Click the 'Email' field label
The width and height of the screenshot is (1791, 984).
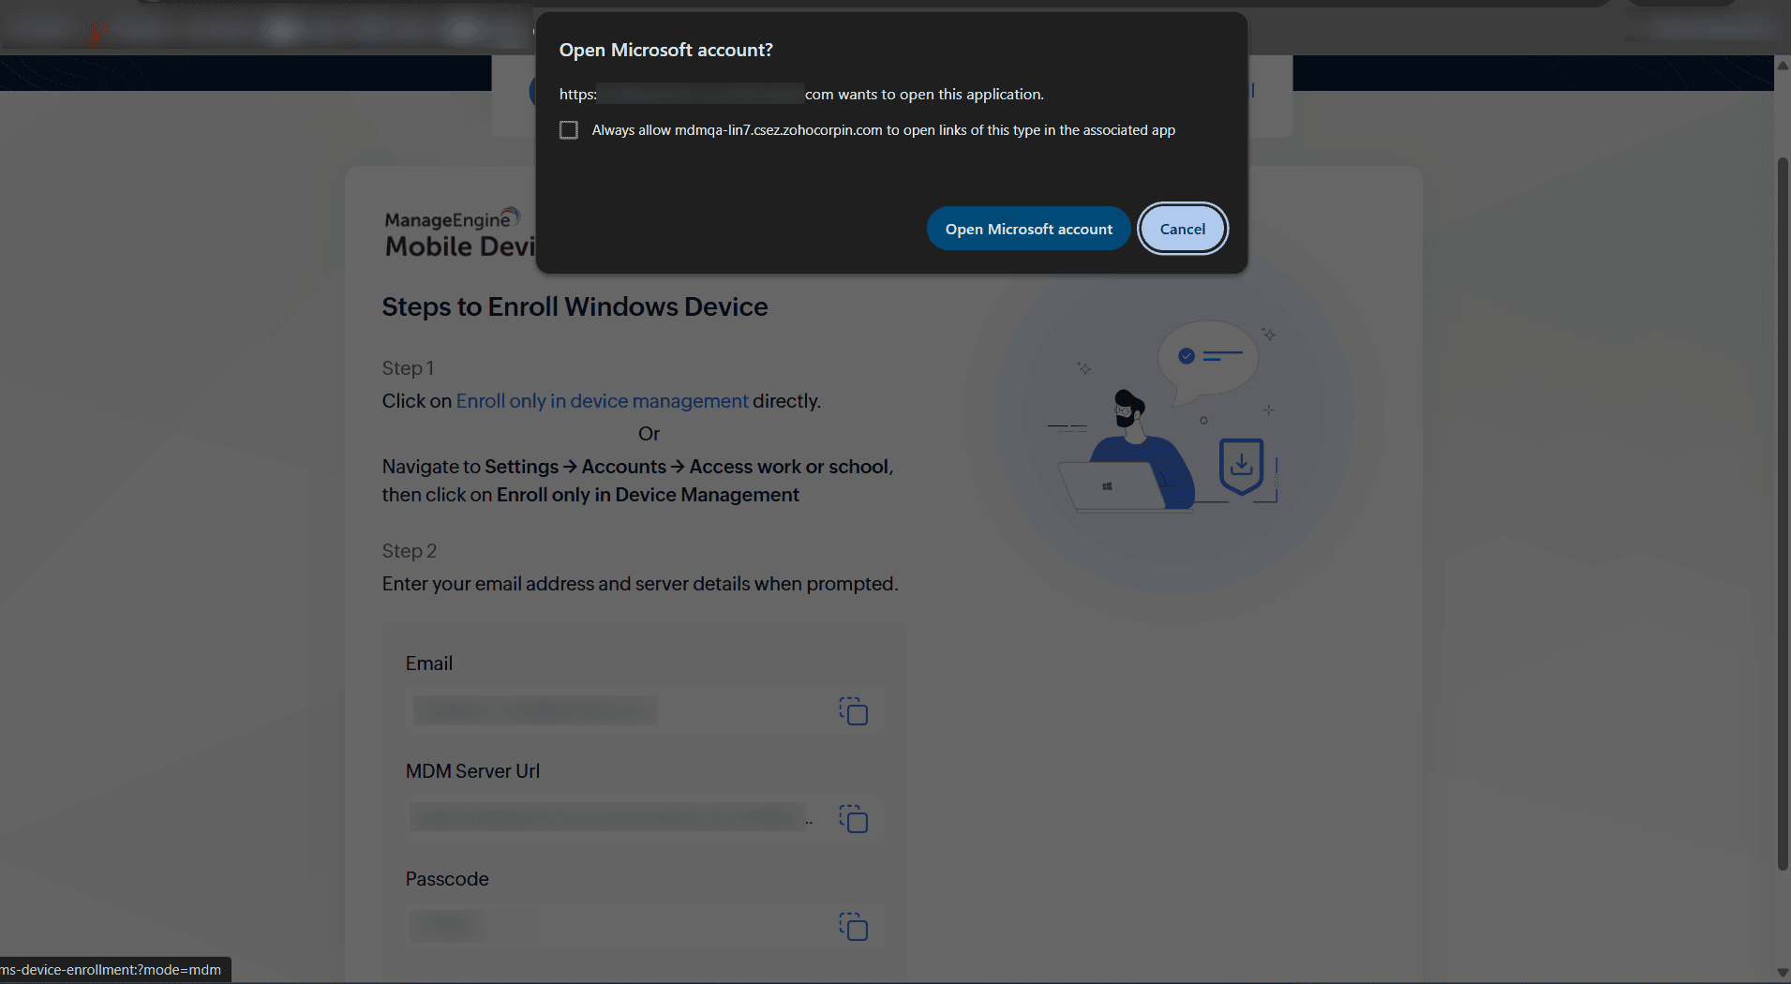[x=429, y=663]
